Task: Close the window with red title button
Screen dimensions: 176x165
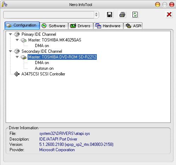Action: point(172,5)
